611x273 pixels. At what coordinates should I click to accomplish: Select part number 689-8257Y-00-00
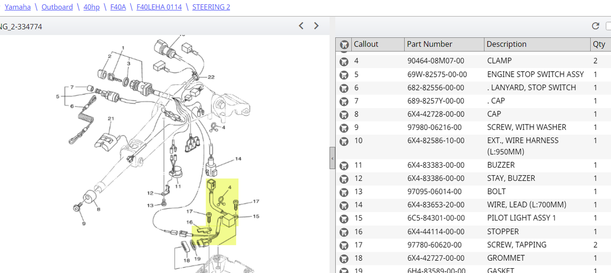pos(435,101)
